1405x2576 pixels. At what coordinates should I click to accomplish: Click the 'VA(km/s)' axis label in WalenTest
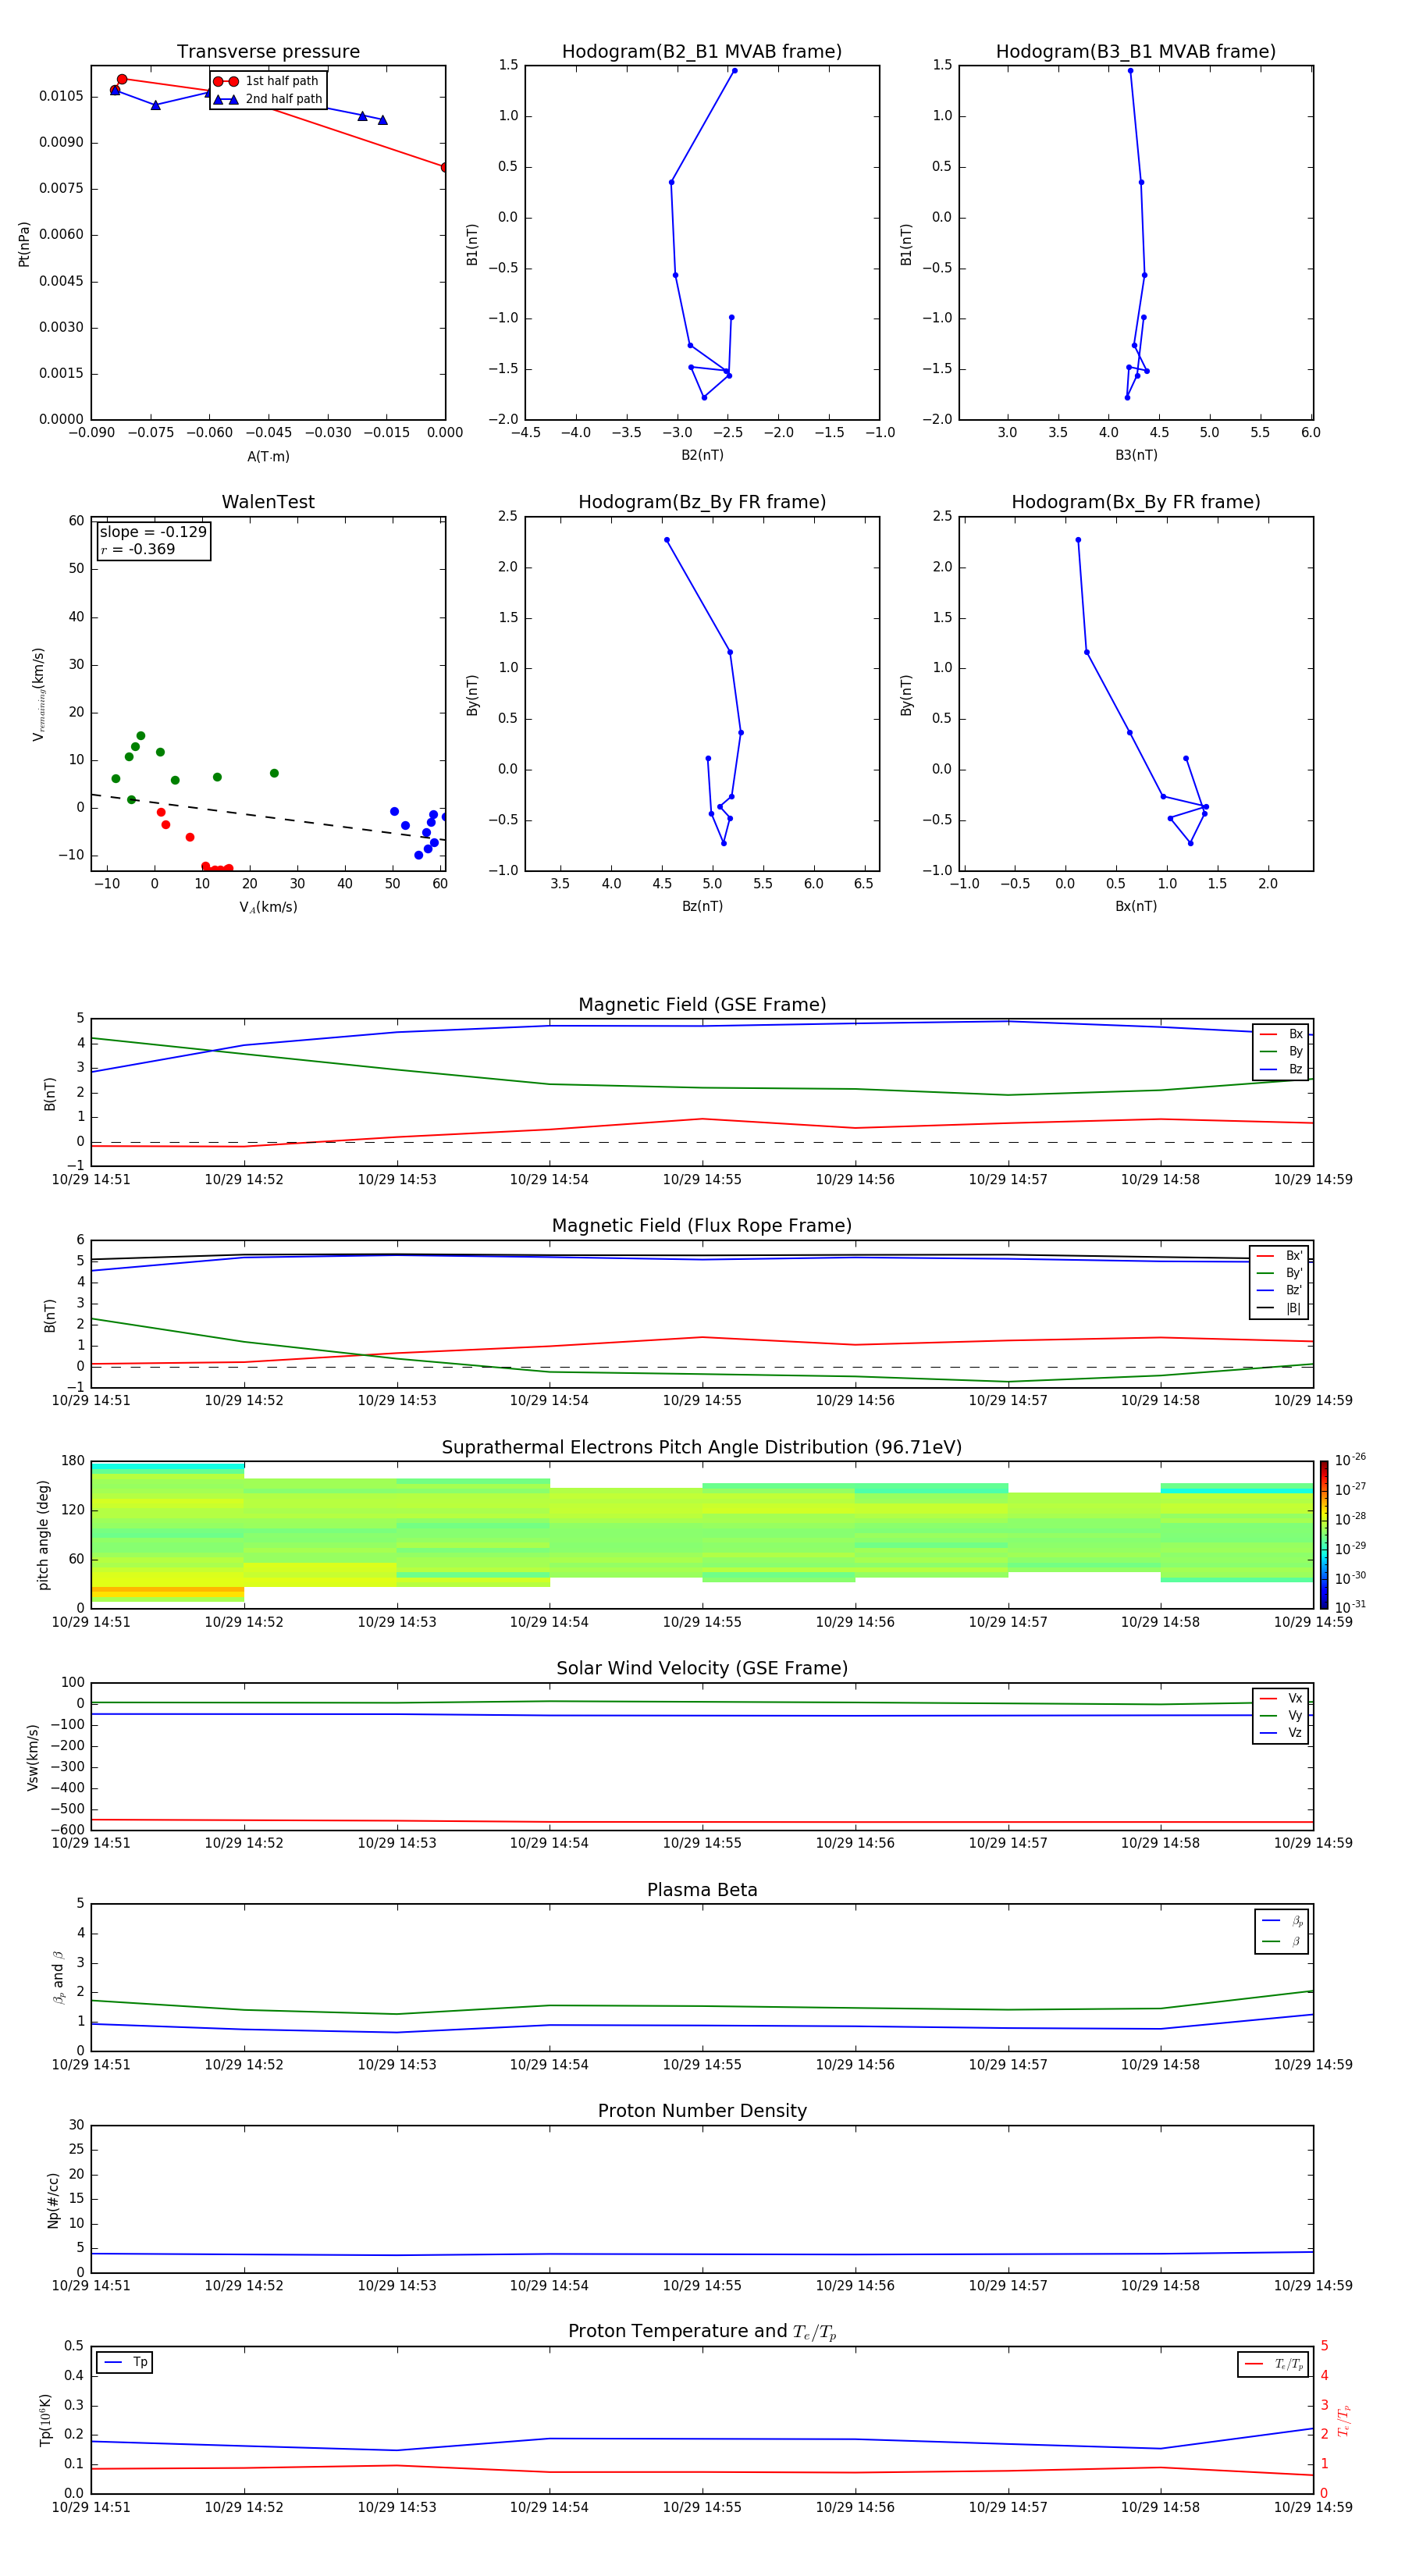point(268,907)
